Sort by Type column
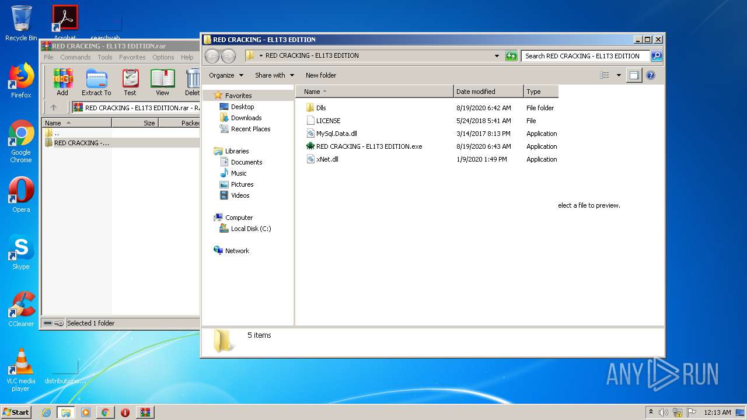The width and height of the screenshot is (747, 420). 541,92
